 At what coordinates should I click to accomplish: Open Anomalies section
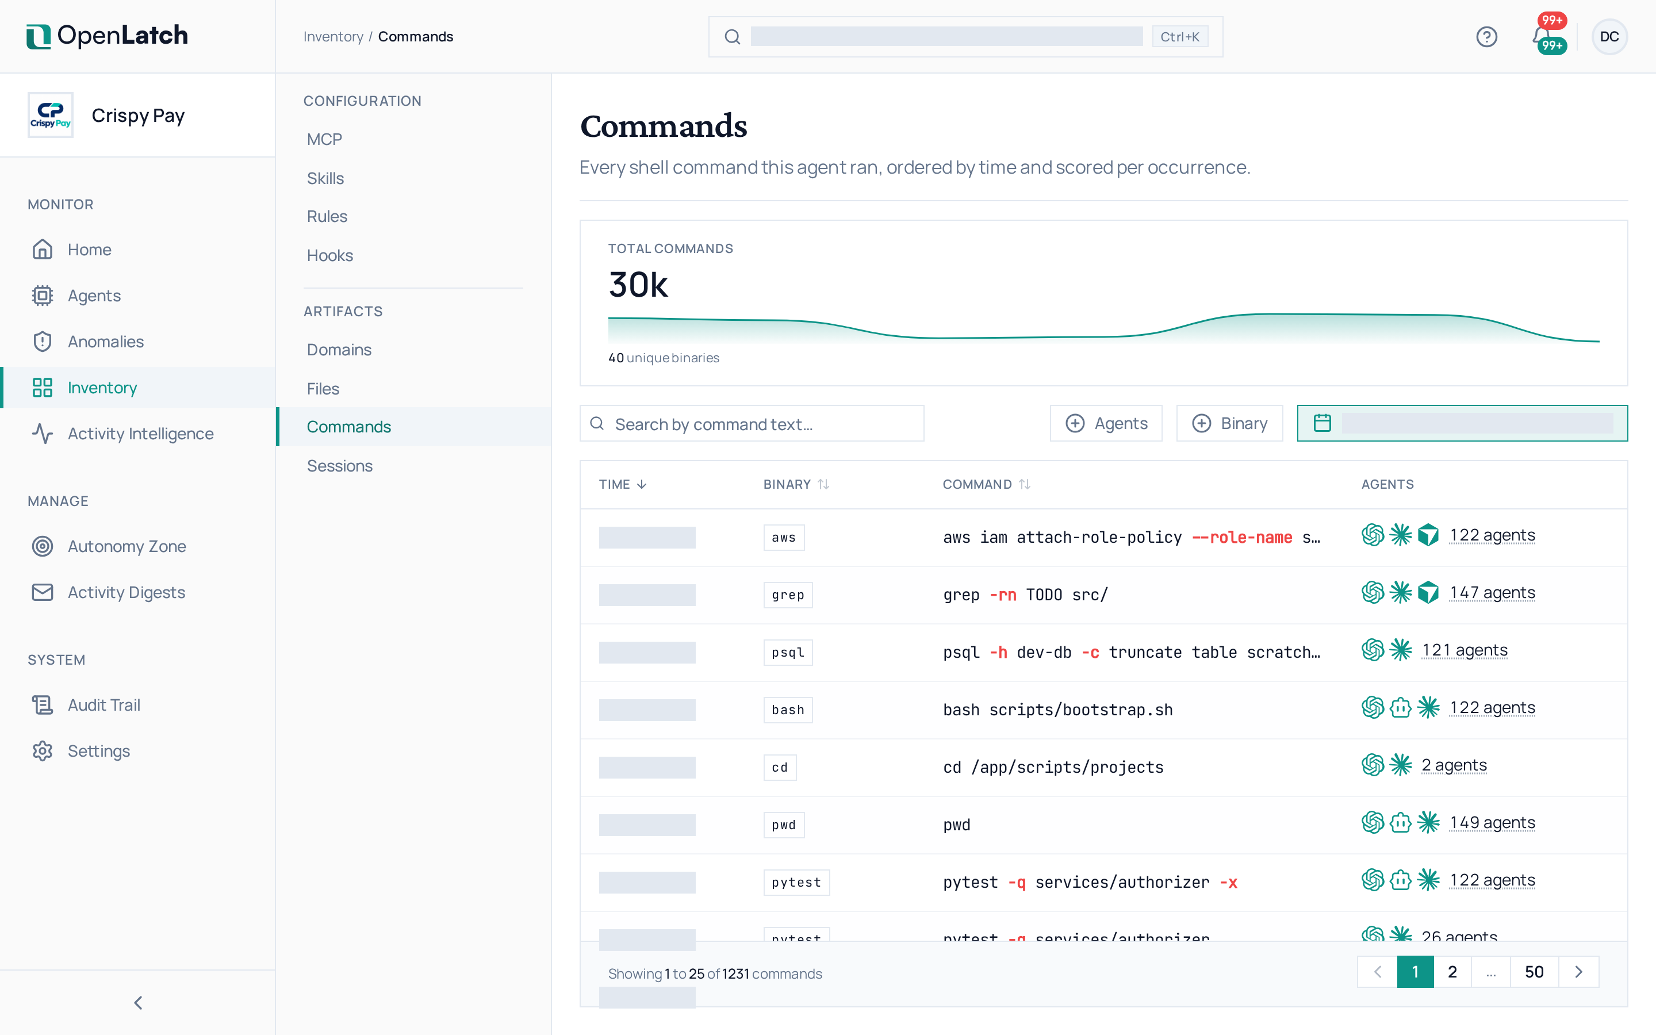[105, 341]
